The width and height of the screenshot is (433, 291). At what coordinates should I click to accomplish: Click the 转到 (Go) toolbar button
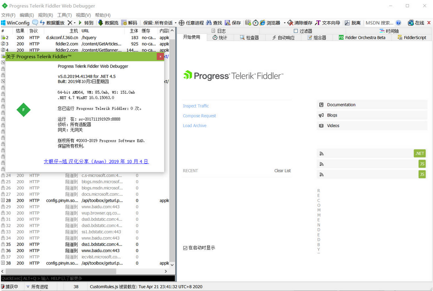(86, 23)
